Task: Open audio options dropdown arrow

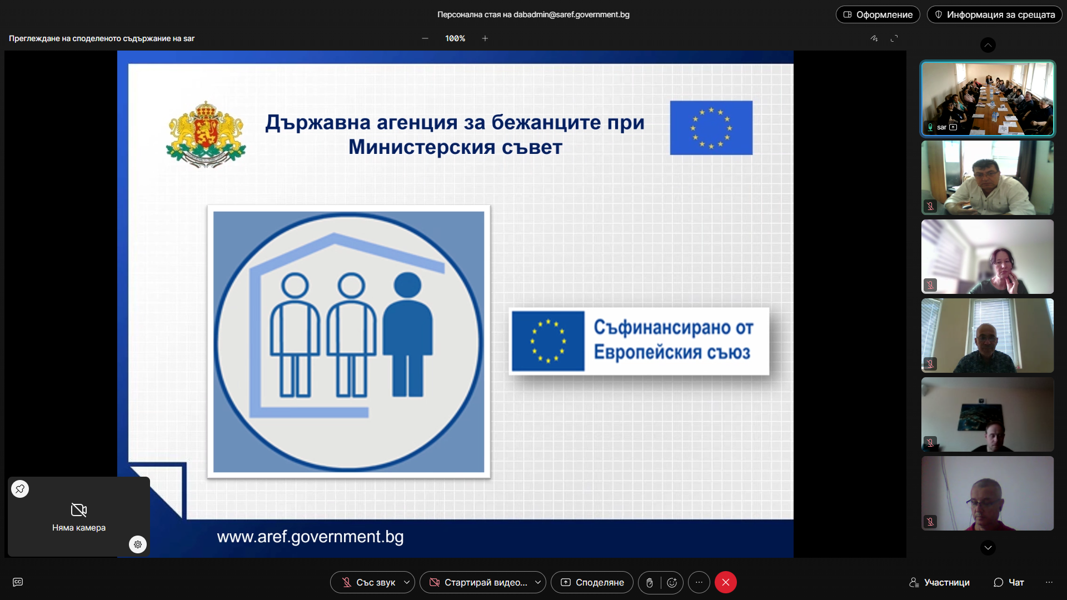Action: [x=407, y=582]
